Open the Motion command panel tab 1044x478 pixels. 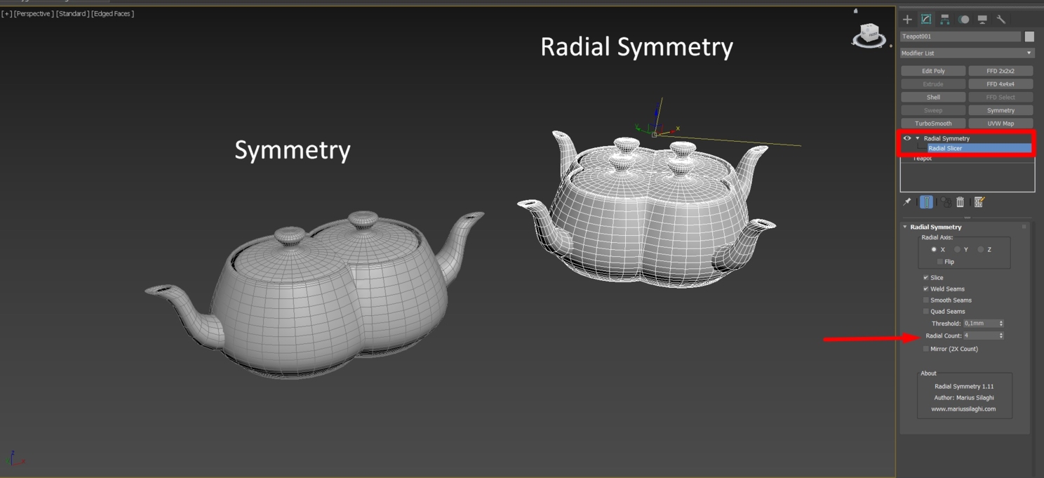pos(964,20)
